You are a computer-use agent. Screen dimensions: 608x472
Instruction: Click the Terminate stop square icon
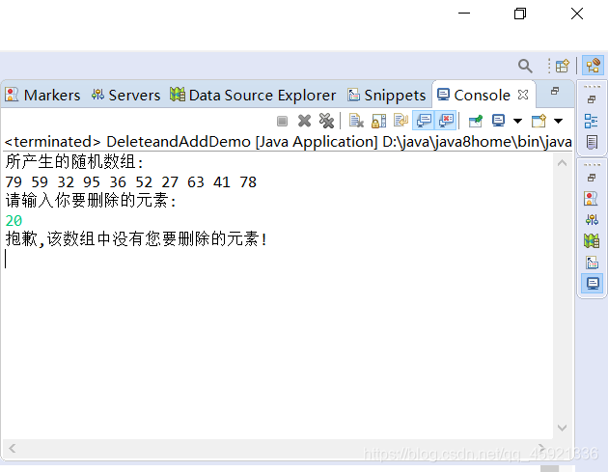(x=282, y=121)
